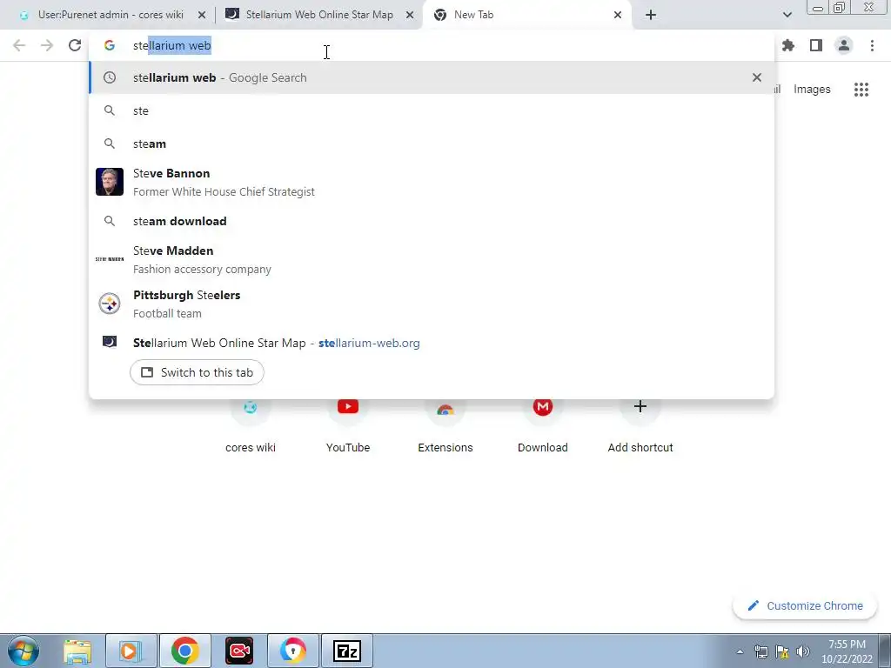
Task: Click the network tray icon
Action: pos(760,651)
